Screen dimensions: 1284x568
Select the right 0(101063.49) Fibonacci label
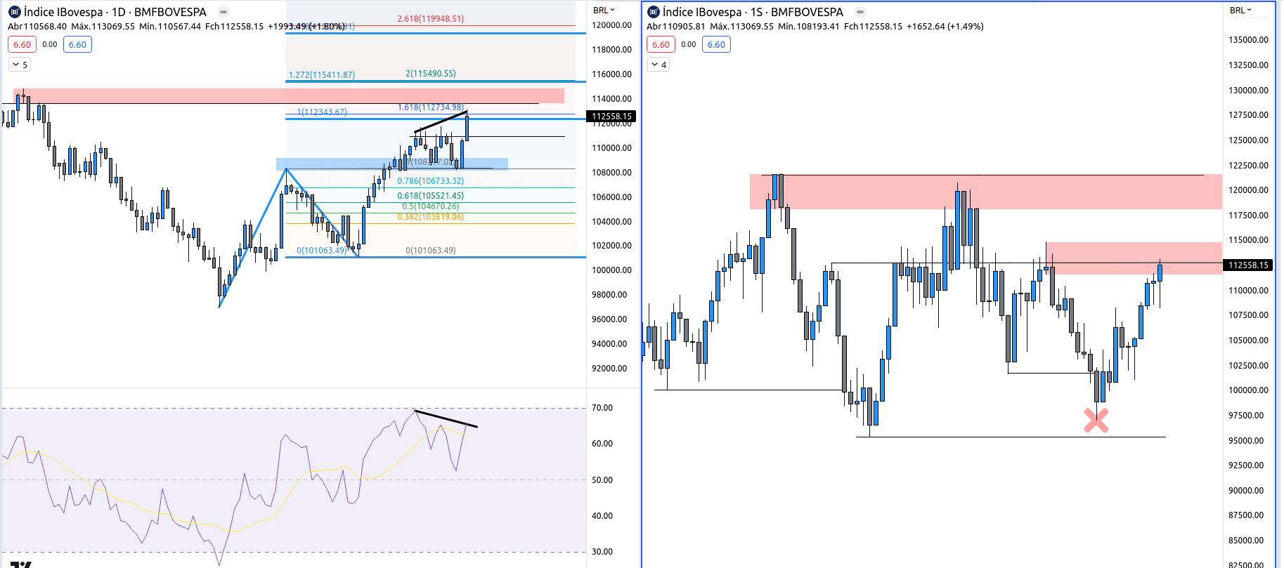[x=430, y=250]
